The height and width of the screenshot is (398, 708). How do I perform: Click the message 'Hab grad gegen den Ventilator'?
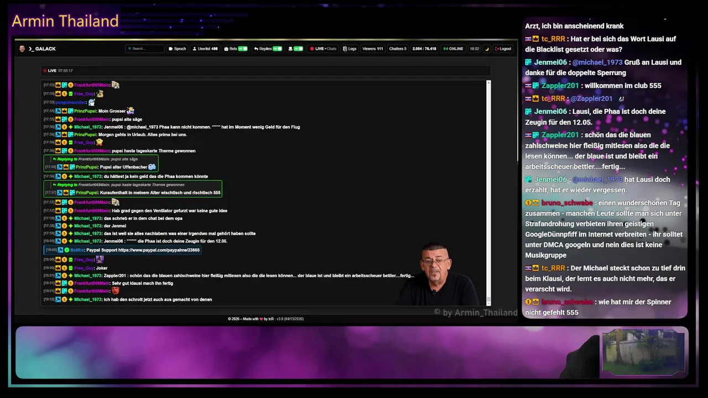[169, 211]
